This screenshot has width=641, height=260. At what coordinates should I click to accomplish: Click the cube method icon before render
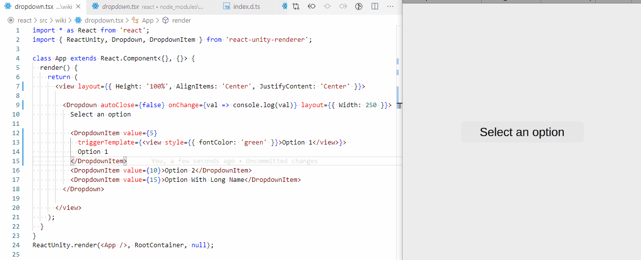coord(166,21)
